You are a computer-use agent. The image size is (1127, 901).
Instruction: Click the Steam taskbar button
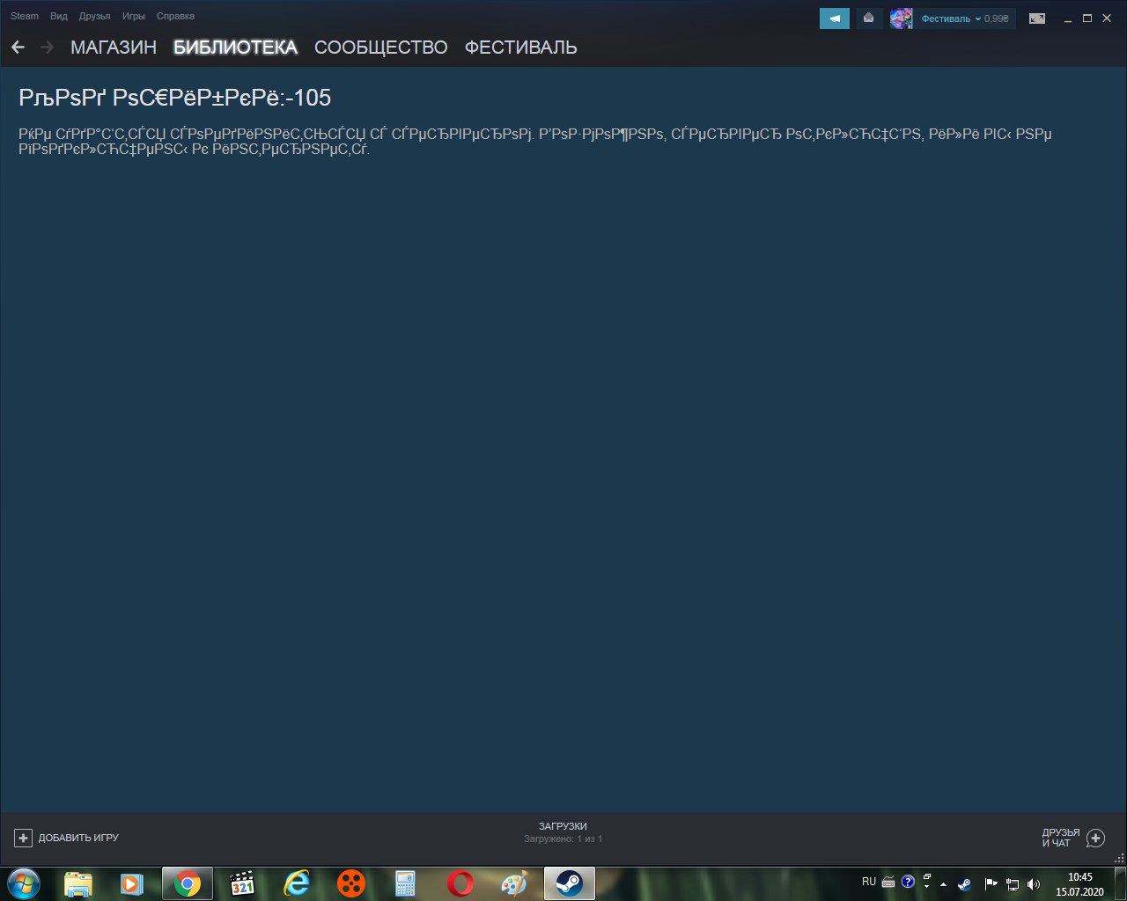[x=569, y=883]
